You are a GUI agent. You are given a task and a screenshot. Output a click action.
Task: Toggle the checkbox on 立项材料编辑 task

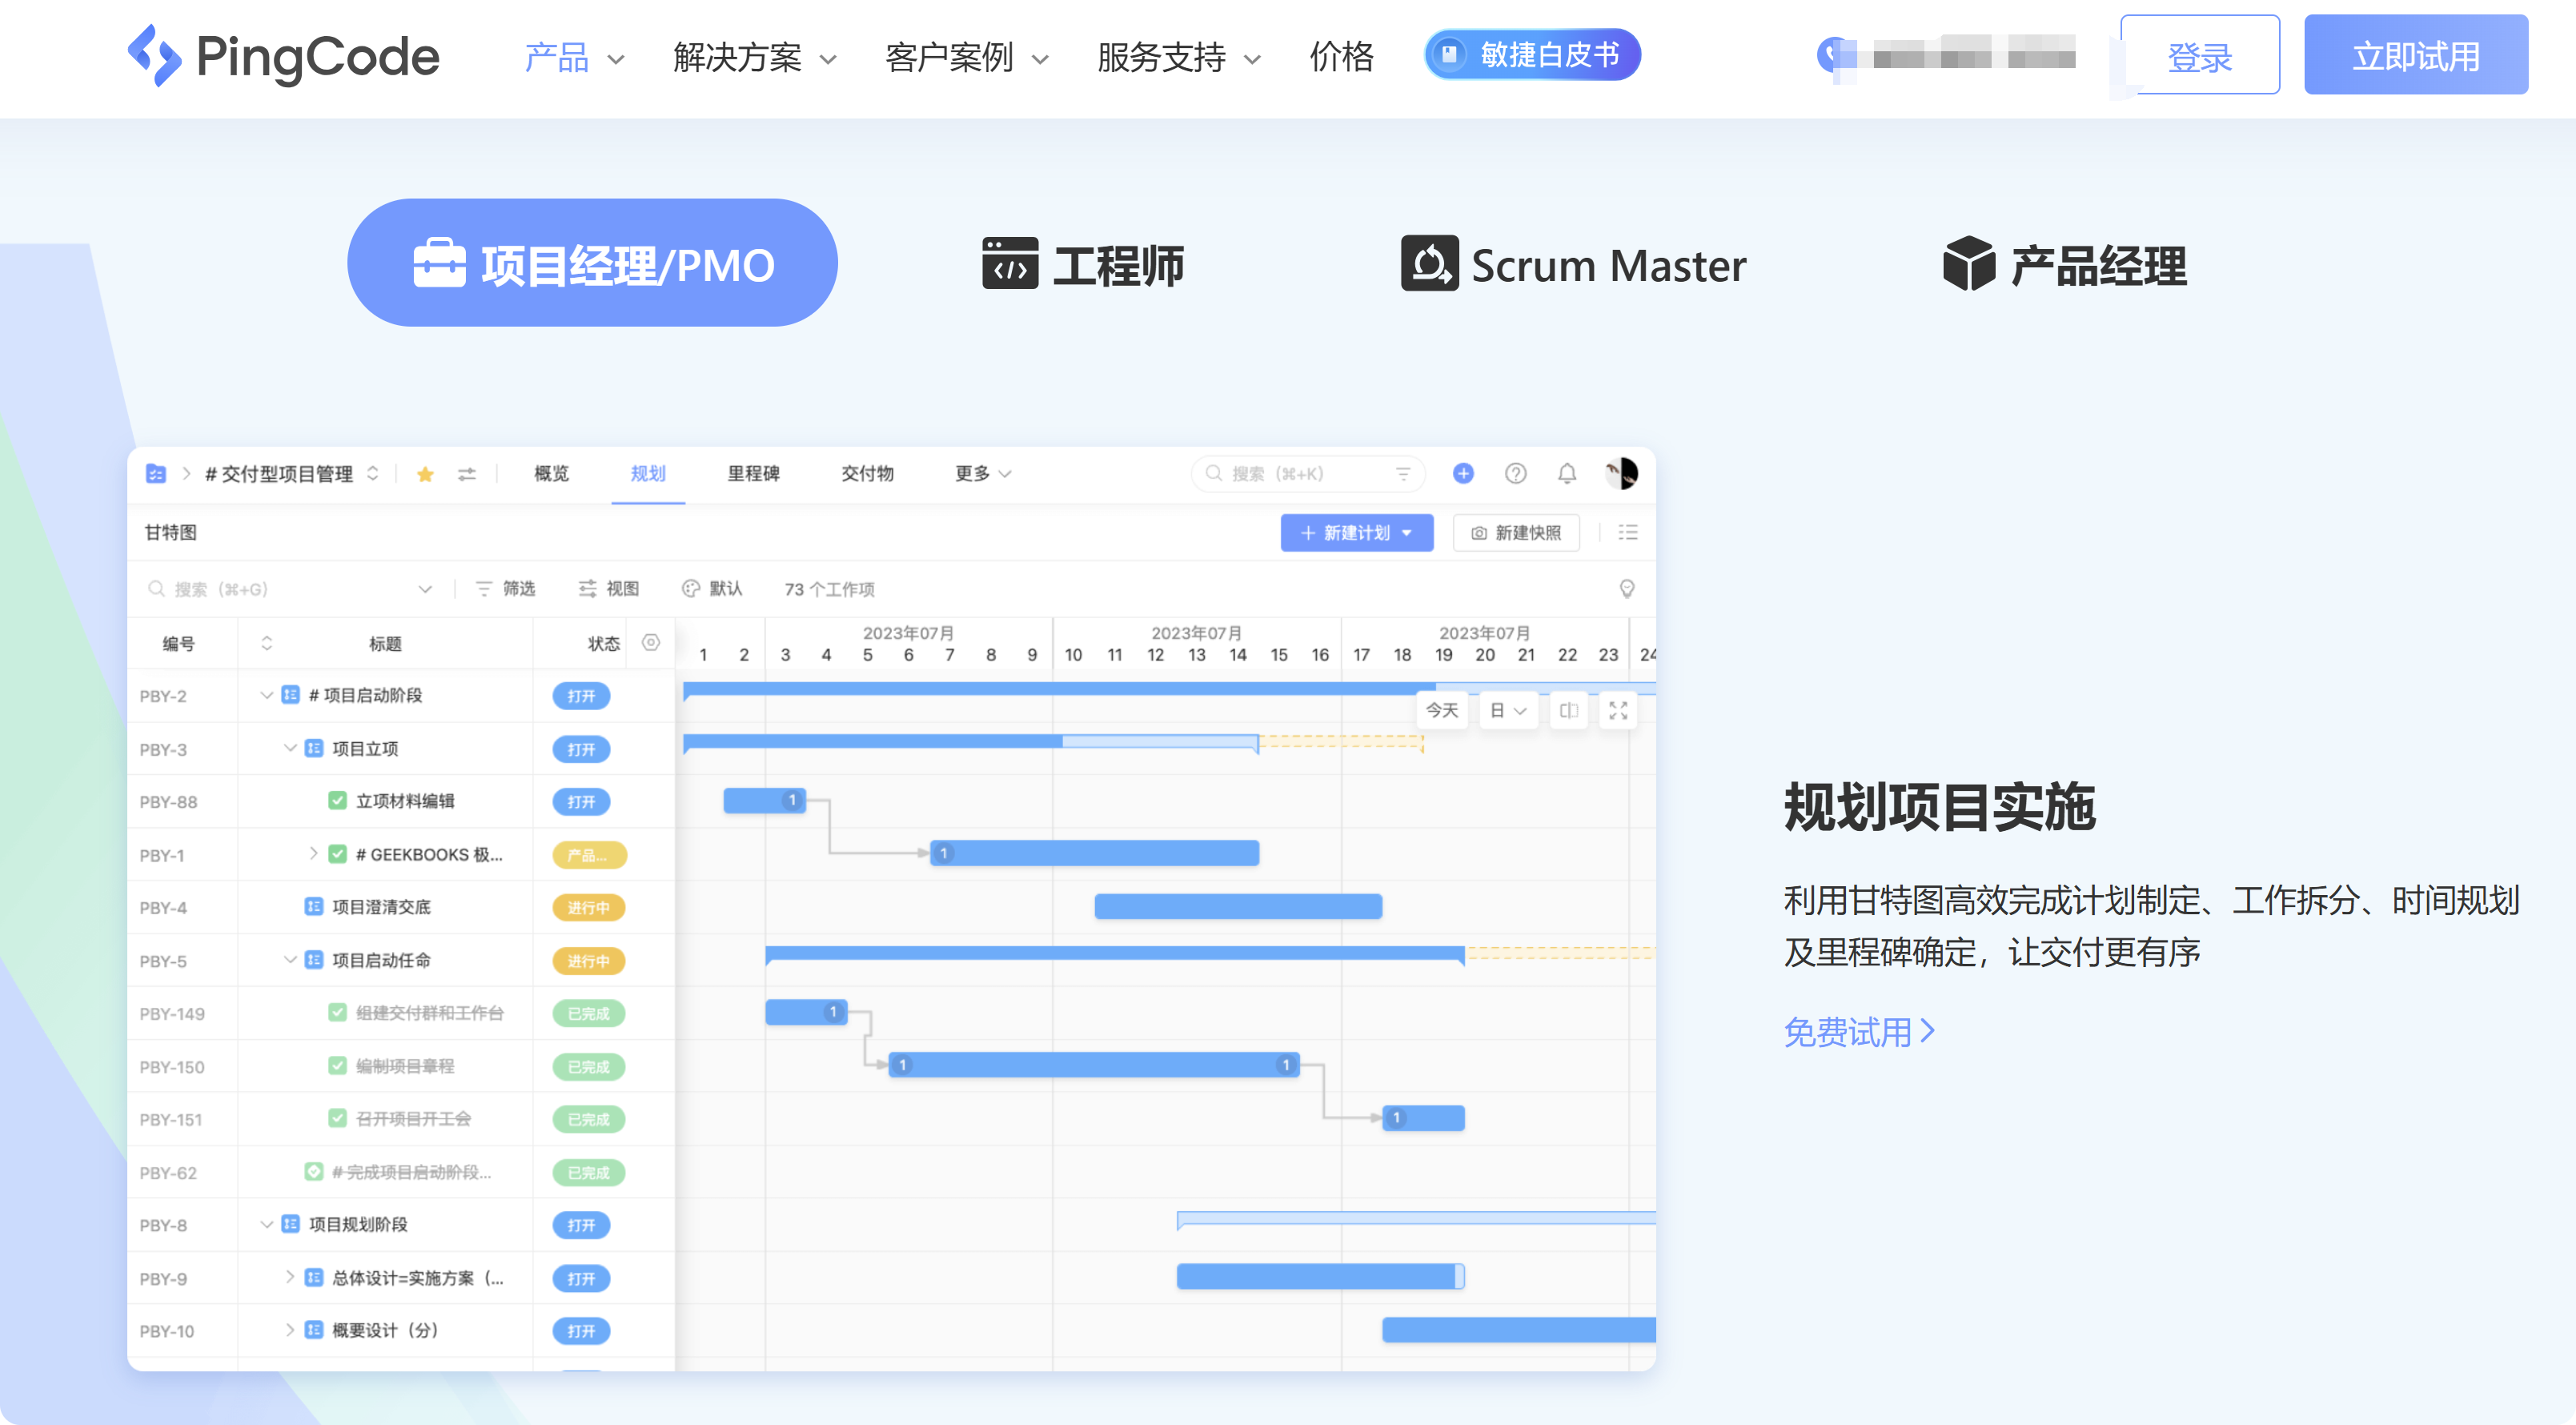point(336,801)
